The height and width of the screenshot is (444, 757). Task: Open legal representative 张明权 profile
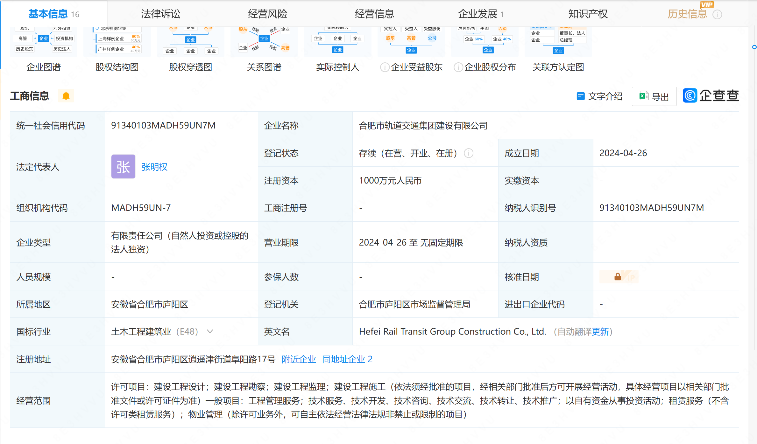154,167
